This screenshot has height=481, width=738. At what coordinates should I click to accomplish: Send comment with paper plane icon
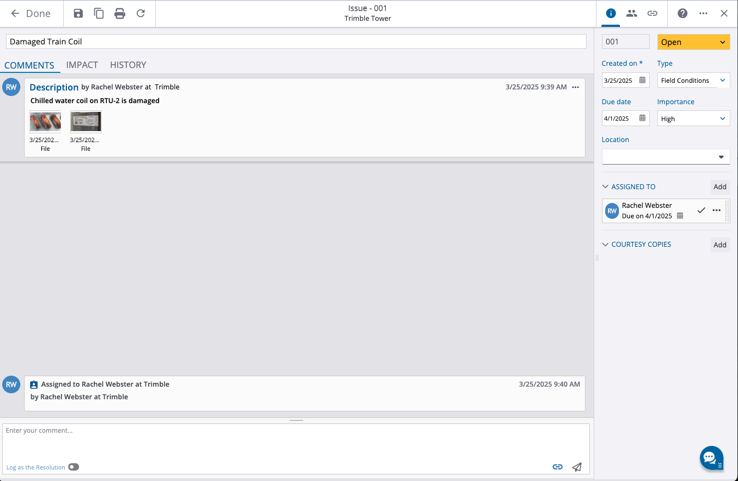(x=577, y=467)
